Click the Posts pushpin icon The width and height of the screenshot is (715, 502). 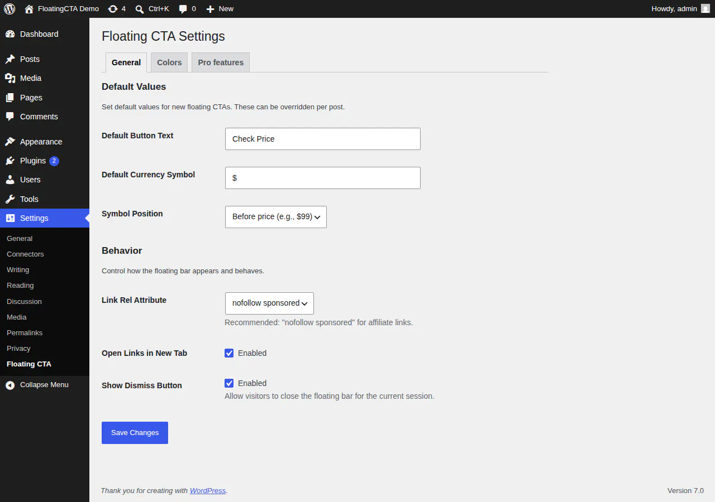click(x=10, y=59)
